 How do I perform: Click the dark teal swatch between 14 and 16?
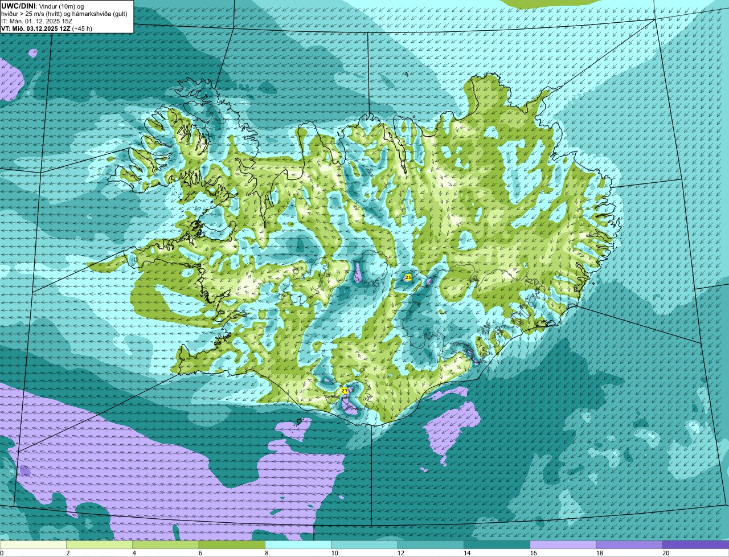coord(497,544)
